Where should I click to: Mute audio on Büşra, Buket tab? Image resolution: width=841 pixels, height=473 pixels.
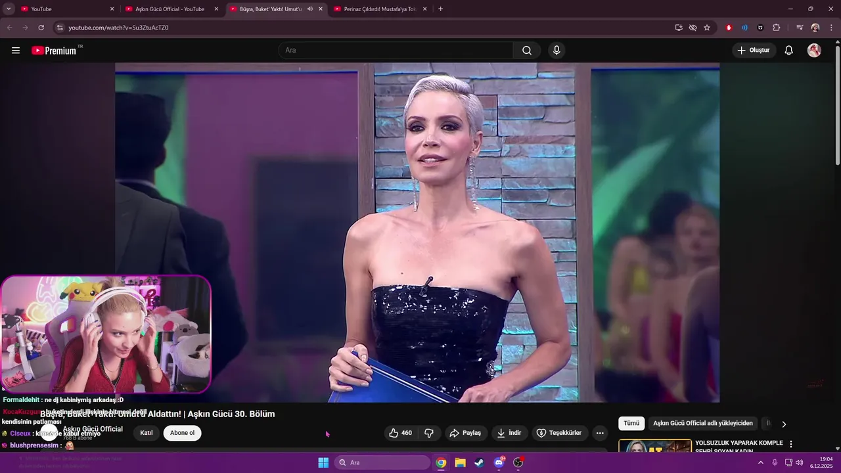click(310, 9)
